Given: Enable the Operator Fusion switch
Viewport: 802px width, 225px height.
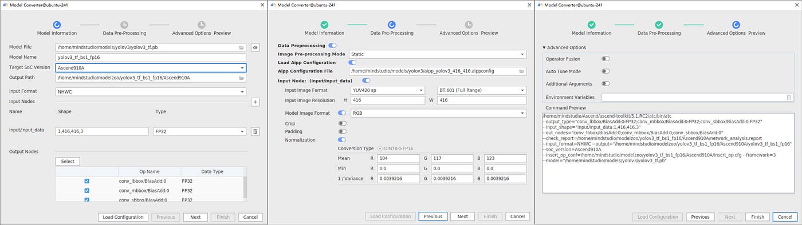Looking at the screenshot, I should [606, 59].
